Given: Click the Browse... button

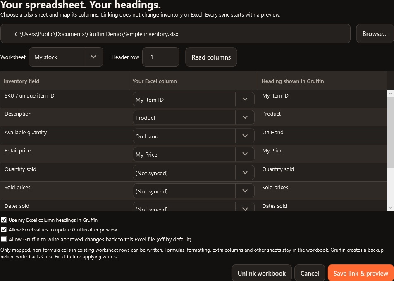Looking at the screenshot, I should (375, 33).
